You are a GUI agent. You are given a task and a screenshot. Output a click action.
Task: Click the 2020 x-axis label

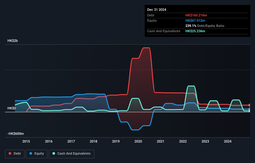pyautogui.click(x=138, y=141)
